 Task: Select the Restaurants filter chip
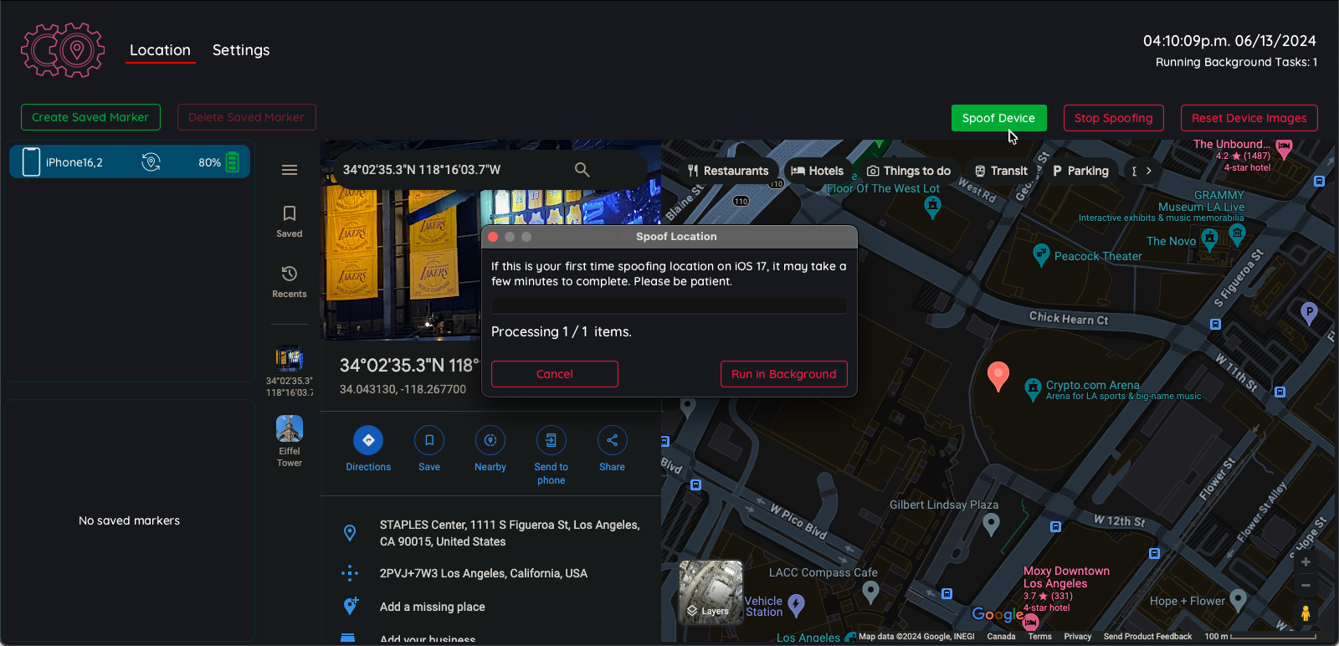(x=728, y=171)
